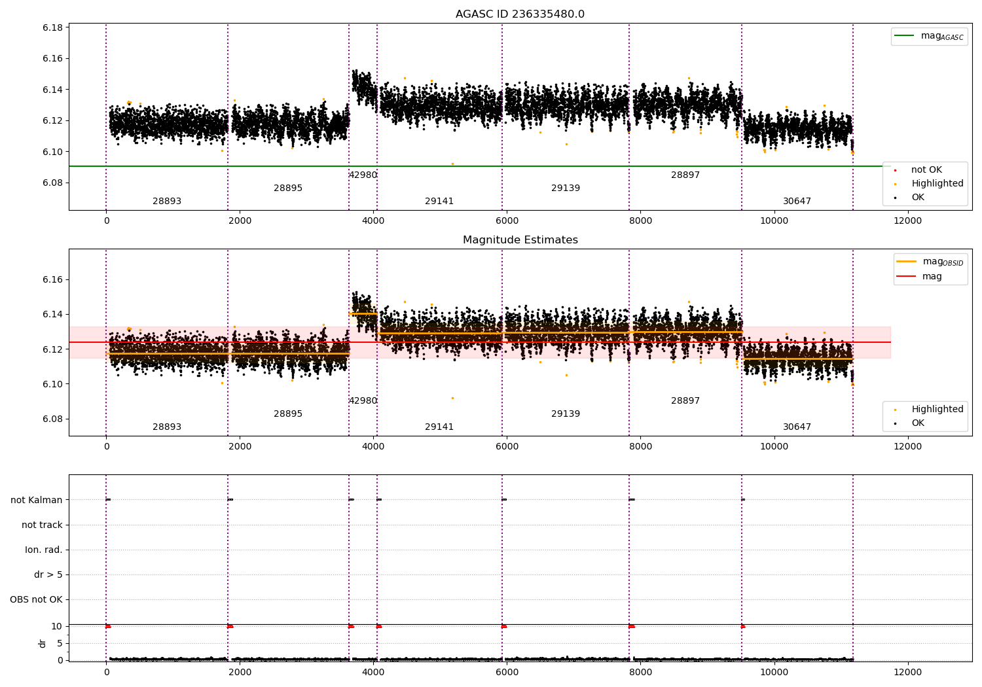This screenshot has width=982, height=687.
Task: Click the 'OK' entry in middle plot legend
Action: coord(918,423)
